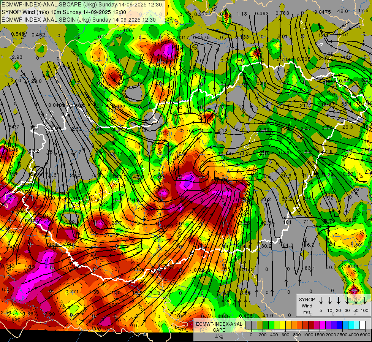372x342 pixels.
Task: Click the 101 value on the map
Action: (287, 222)
